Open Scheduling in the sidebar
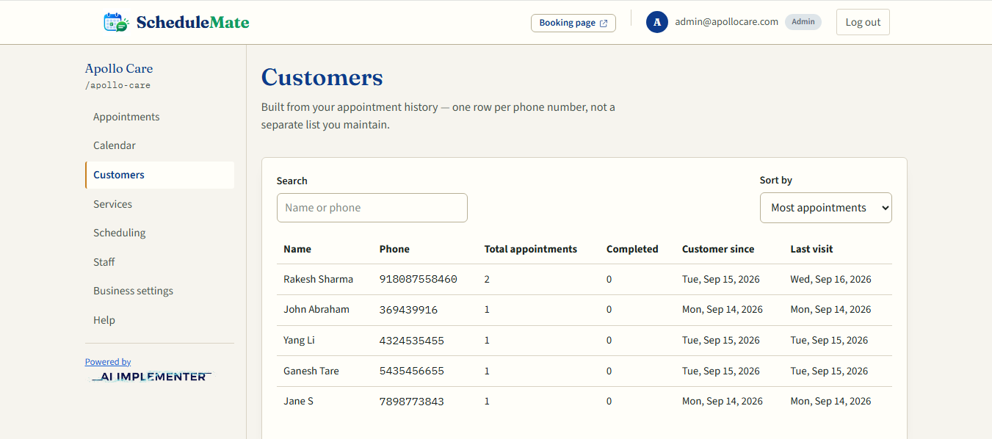Viewport: 992px width, 439px height. coord(159,233)
